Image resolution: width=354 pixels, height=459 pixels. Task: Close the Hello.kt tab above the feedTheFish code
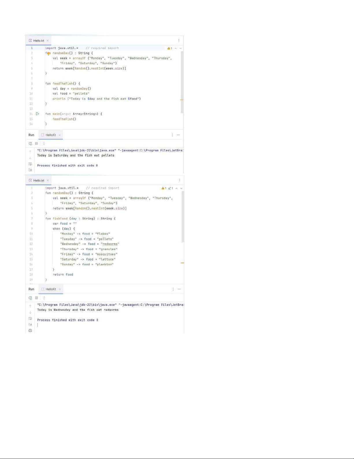[48, 41]
